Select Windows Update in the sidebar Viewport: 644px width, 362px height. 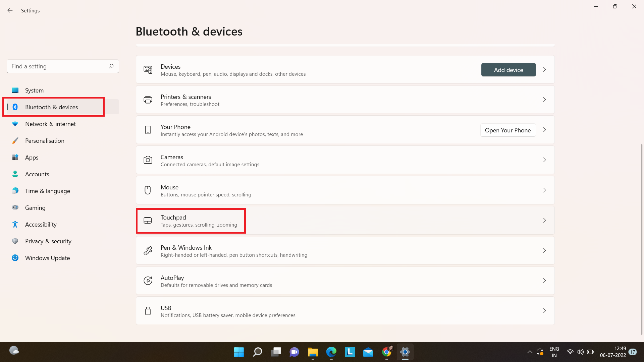tap(47, 258)
